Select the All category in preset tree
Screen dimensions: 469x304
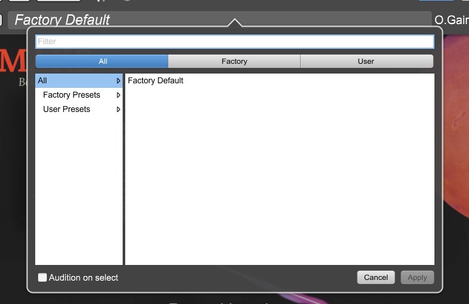pos(43,81)
